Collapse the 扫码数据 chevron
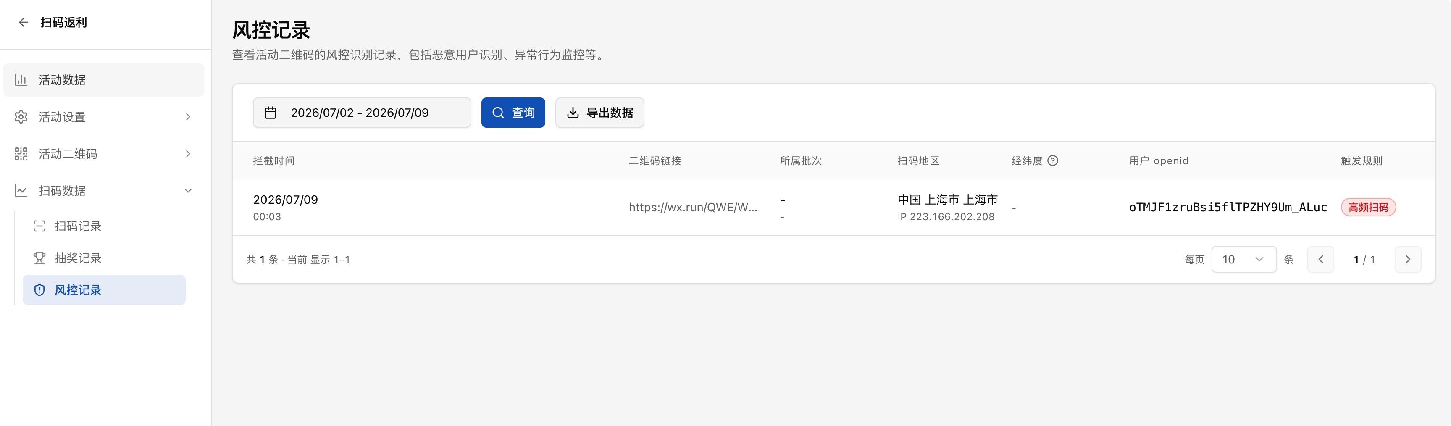 click(x=188, y=191)
